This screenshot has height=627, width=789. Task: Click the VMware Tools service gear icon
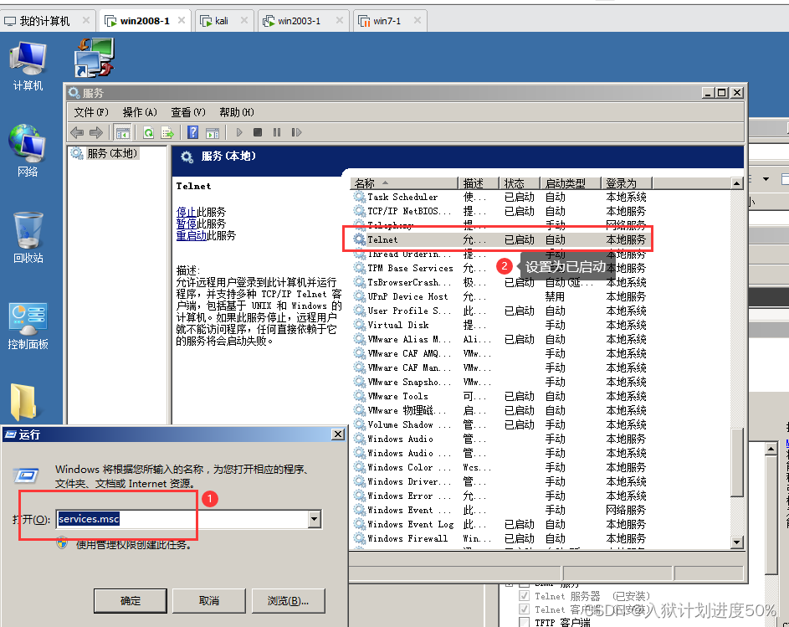[359, 396]
